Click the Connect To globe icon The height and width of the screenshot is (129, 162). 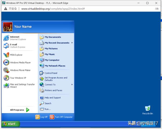pyautogui.click(x=42, y=85)
